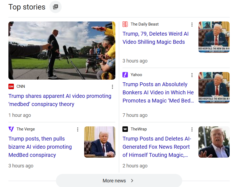
Task: Click the Yahoo logo icon
Action: (125, 75)
